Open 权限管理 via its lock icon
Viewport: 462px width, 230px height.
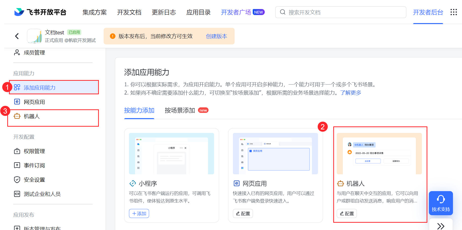[x=17, y=151]
